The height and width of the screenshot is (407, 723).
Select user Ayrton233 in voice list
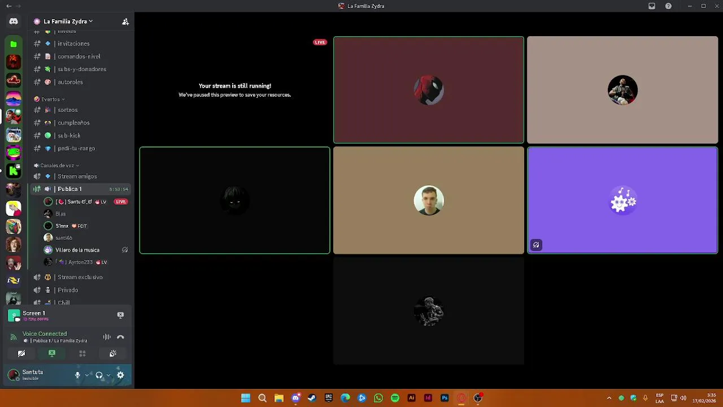pyautogui.click(x=86, y=262)
